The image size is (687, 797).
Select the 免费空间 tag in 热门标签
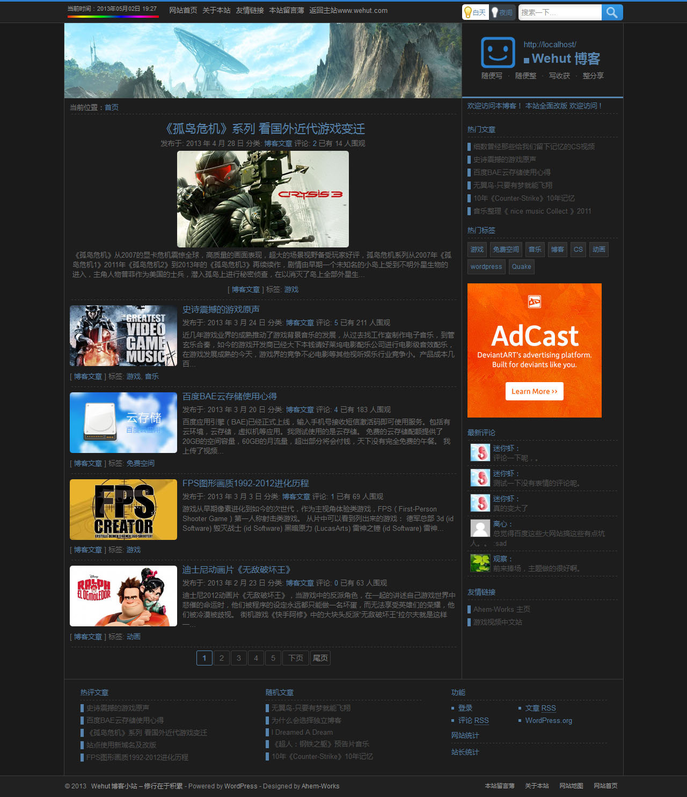pos(506,250)
